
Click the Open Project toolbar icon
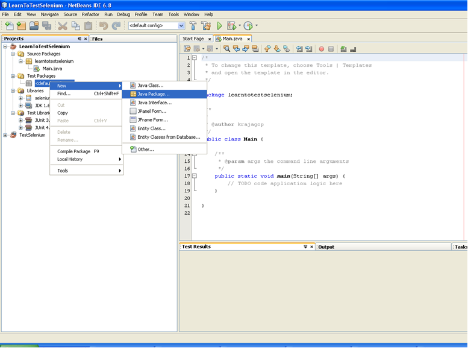pos(34,26)
